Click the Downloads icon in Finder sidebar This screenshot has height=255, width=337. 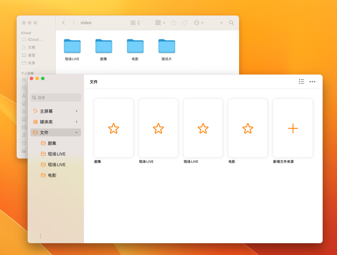pyautogui.click(x=24, y=111)
